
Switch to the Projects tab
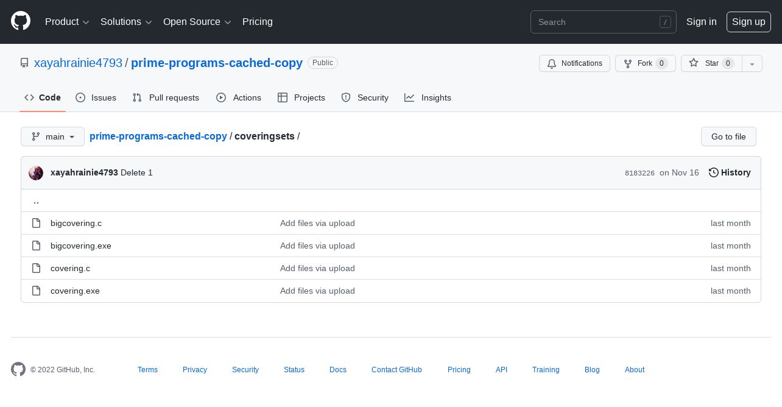[x=301, y=97]
